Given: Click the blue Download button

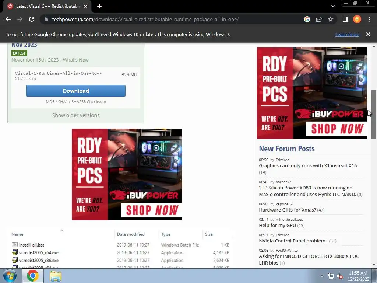Looking at the screenshot, I should click(x=76, y=91).
